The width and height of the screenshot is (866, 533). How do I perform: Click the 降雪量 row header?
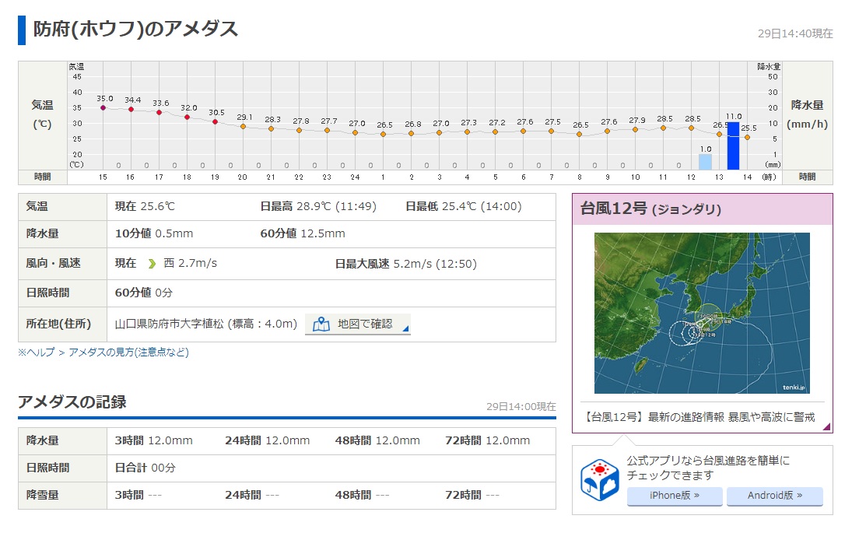tap(62, 496)
